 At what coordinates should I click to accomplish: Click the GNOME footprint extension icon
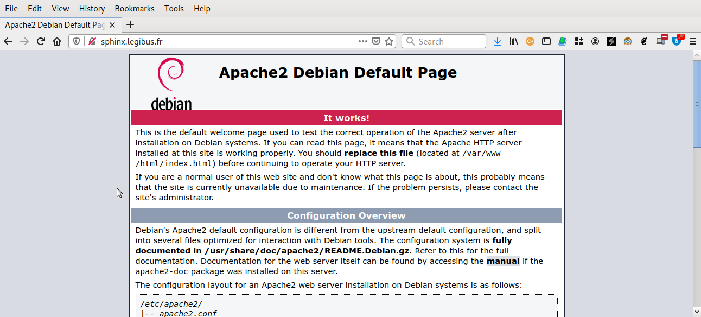coord(644,41)
